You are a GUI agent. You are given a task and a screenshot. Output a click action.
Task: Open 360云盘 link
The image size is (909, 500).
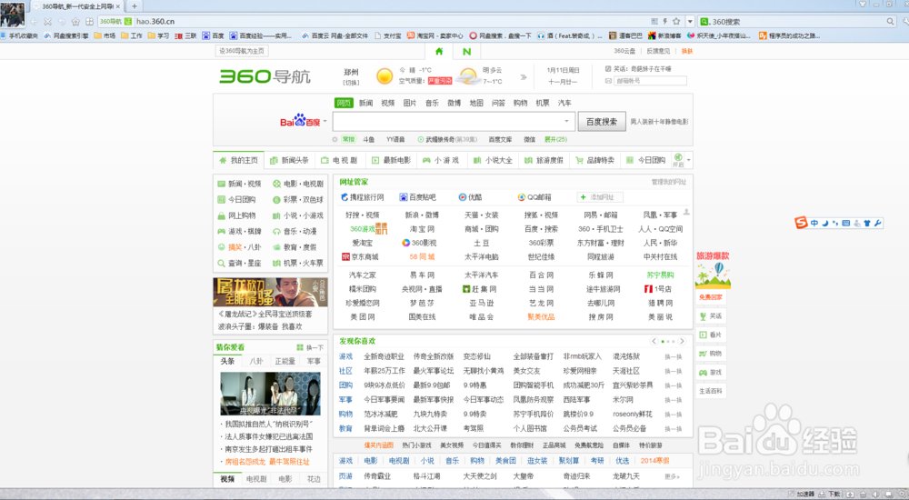coord(625,51)
